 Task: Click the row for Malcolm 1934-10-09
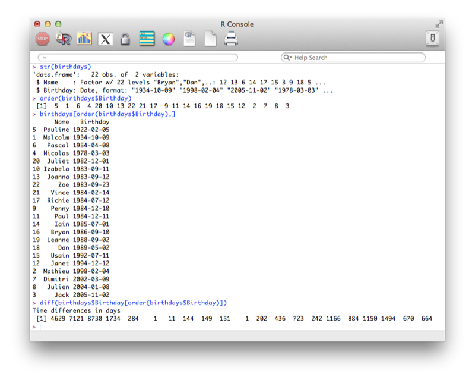(71, 137)
